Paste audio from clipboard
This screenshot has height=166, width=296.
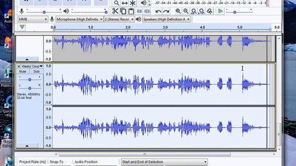point(131,11)
